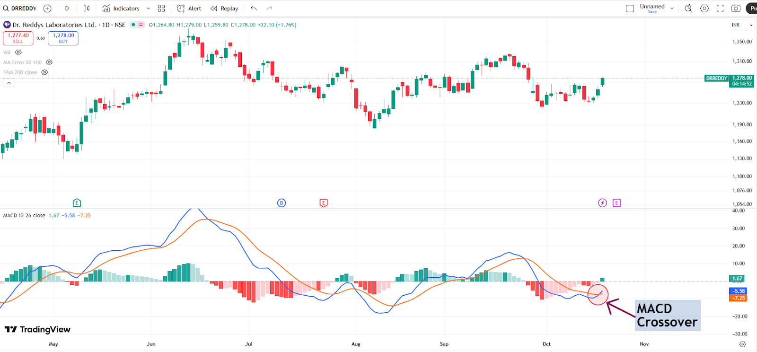Open chart settings hexagon icon
Screen dimensions: 757x352
(704, 9)
